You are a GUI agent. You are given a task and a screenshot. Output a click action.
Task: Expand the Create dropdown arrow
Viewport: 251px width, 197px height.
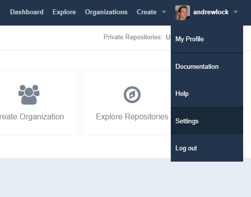pyautogui.click(x=164, y=12)
